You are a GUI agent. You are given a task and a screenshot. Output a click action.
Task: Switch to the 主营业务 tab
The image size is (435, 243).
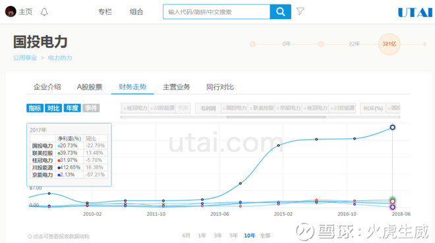[177, 87]
